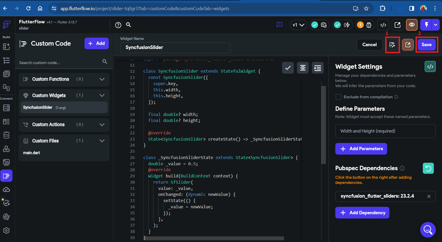Bookmark this page with star icon
Viewport: 442px width, 242px height.
[366, 9]
